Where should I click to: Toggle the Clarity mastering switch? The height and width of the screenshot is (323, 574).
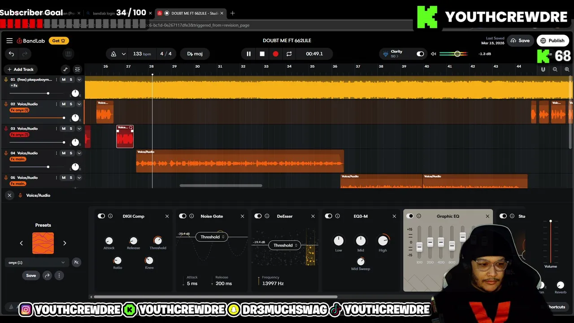tap(420, 54)
